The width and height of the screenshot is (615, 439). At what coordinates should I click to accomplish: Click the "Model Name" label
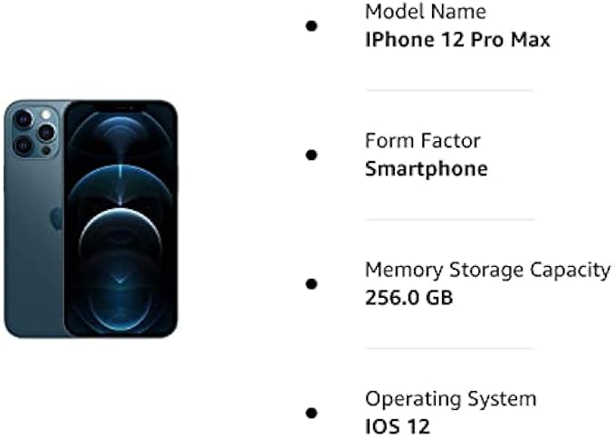pyautogui.click(x=425, y=12)
